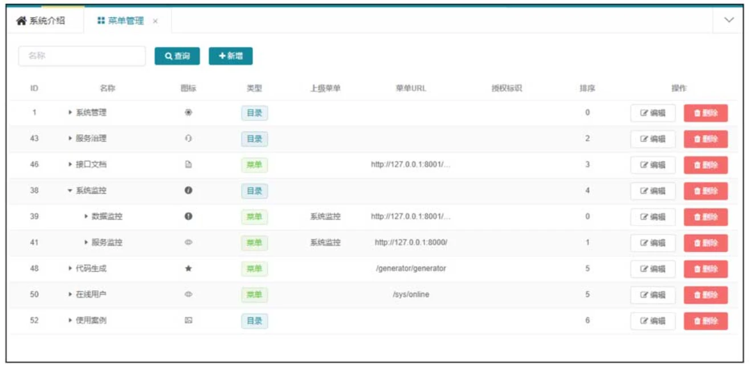This screenshot has height=370, width=751.
Task: Expand the 系统管理 tree node
Action: pos(70,113)
